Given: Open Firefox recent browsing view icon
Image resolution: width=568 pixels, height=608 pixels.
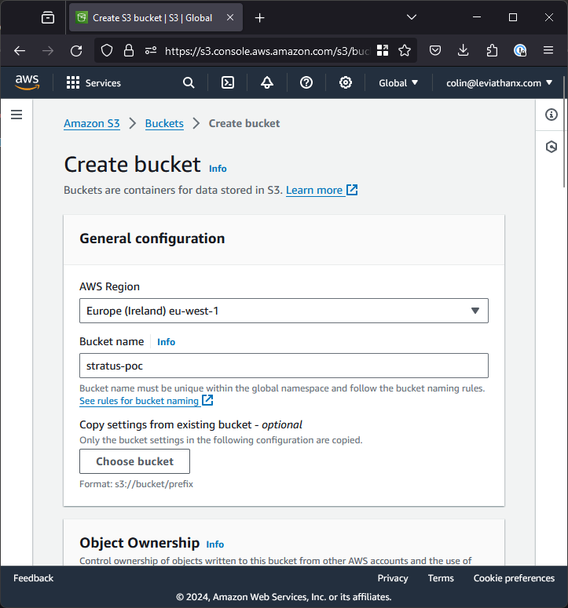Looking at the screenshot, I should coord(48,17).
